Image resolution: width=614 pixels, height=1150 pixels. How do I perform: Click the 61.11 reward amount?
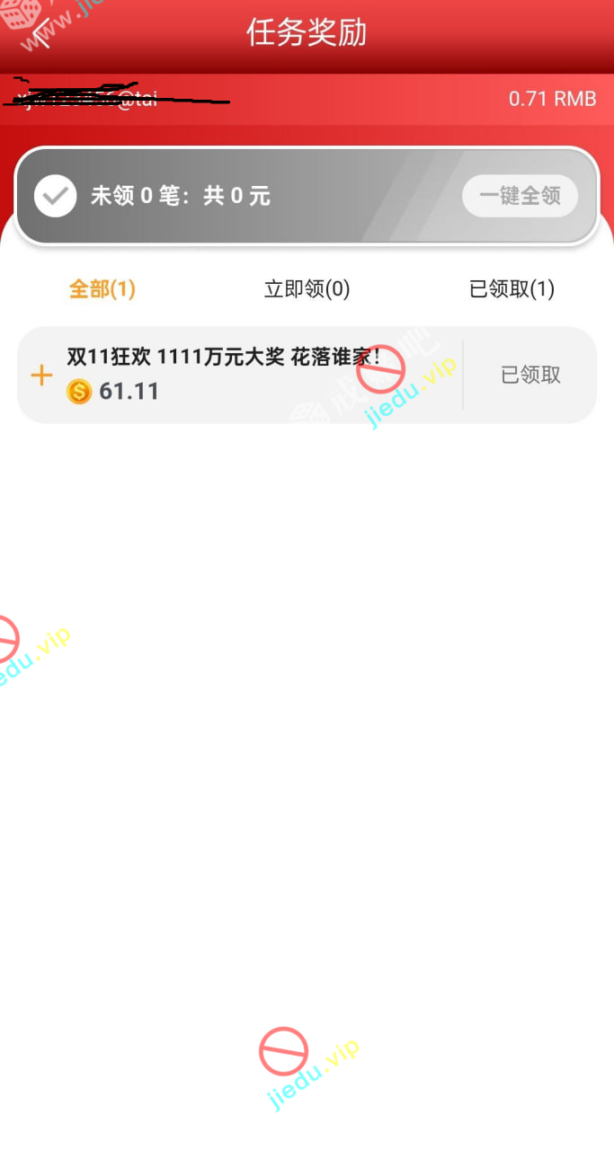click(x=129, y=392)
